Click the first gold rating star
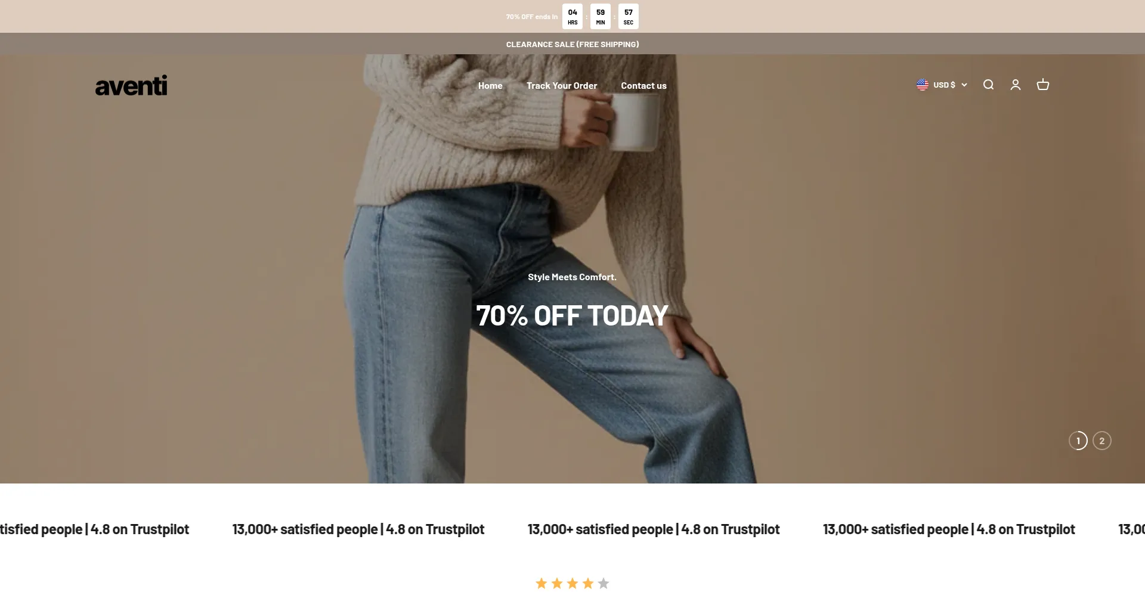The image size is (1145, 592). [x=541, y=583]
